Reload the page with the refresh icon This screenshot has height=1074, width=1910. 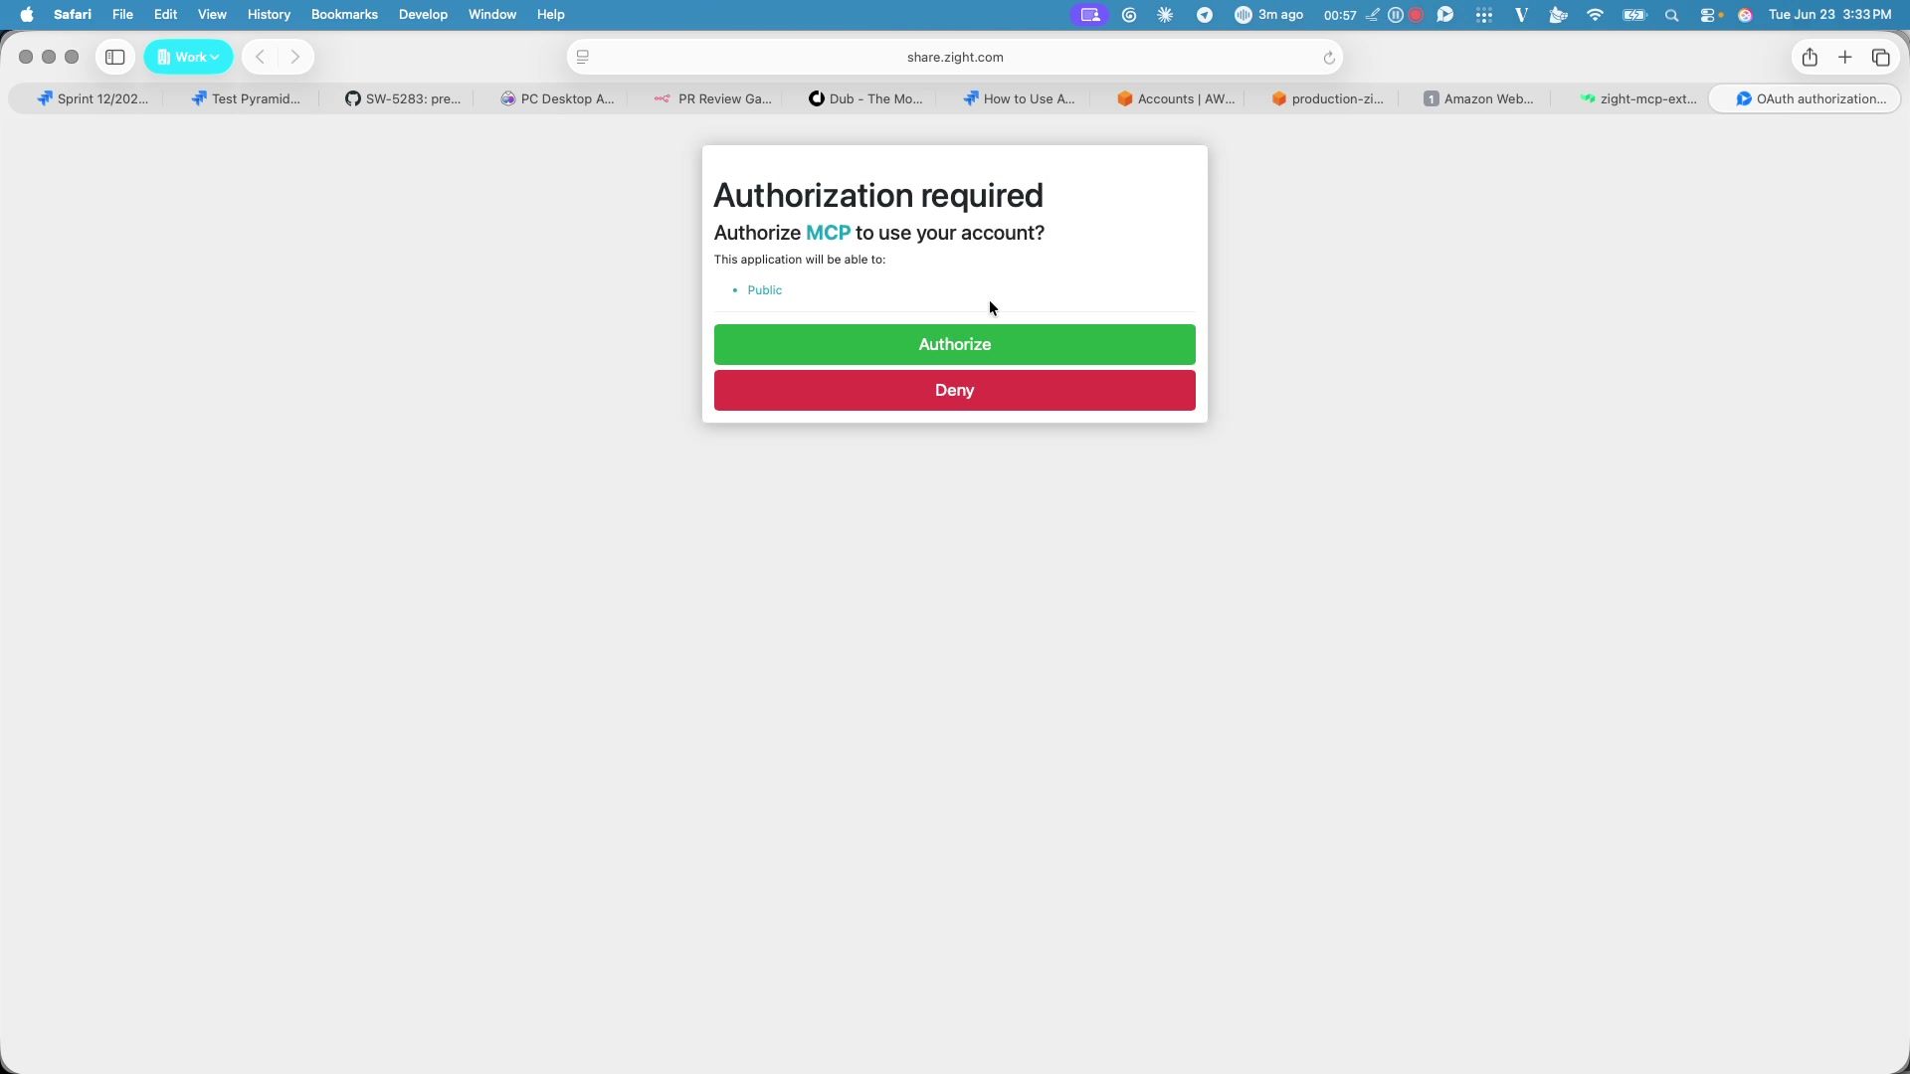pyautogui.click(x=1328, y=58)
